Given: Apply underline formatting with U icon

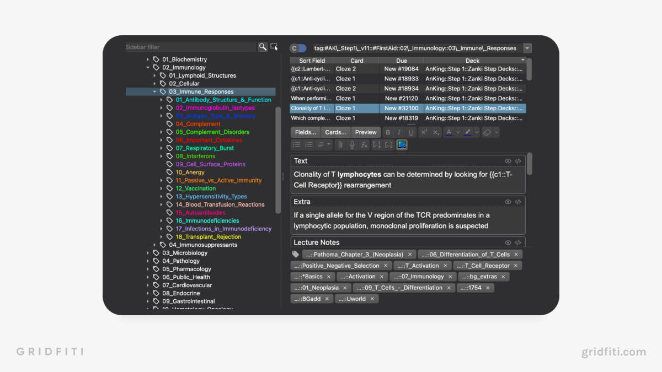Looking at the screenshot, I should [411, 132].
